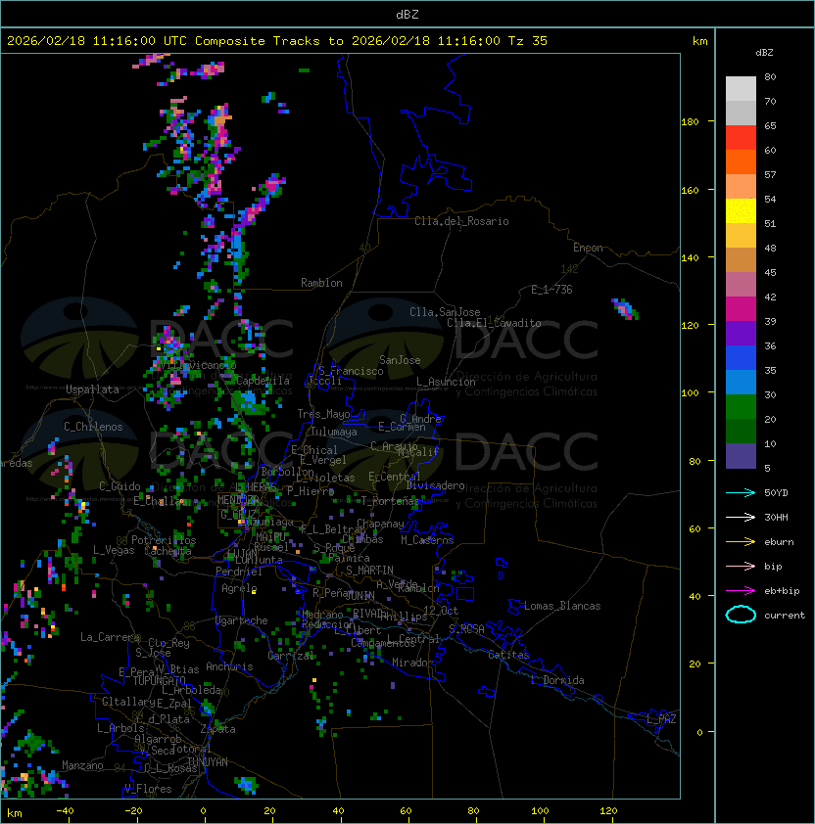The width and height of the screenshot is (815, 824).
Task: Click the E_1-736 label
Action: pyautogui.click(x=551, y=290)
